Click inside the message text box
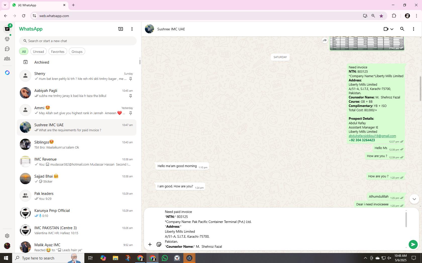This screenshot has height=263, width=422. tap(284, 229)
